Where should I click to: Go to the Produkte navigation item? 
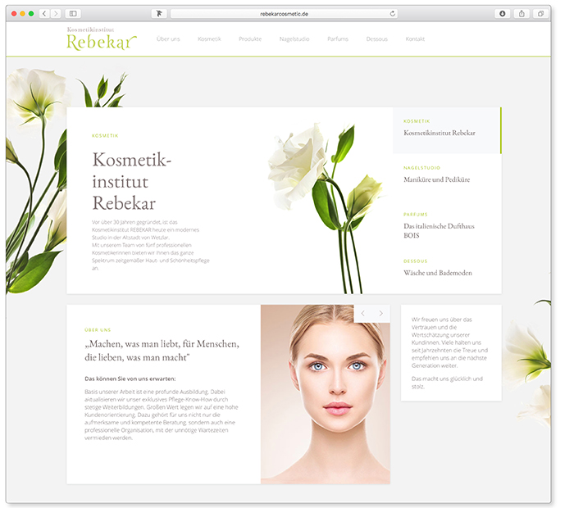pyautogui.click(x=250, y=39)
